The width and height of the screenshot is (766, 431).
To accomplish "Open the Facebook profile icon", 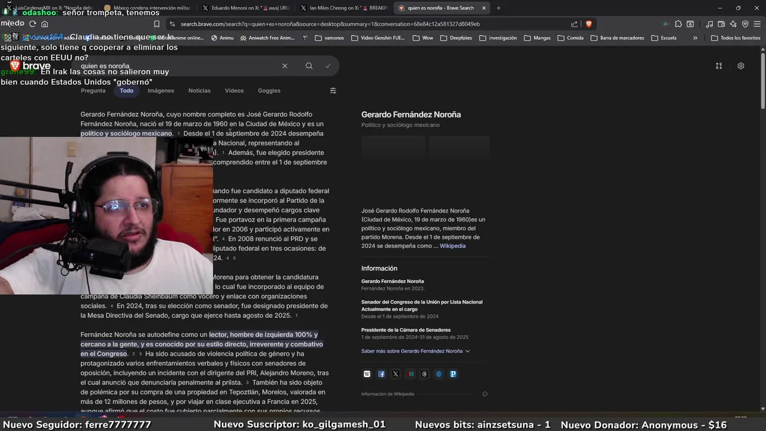I will tap(381, 374).
